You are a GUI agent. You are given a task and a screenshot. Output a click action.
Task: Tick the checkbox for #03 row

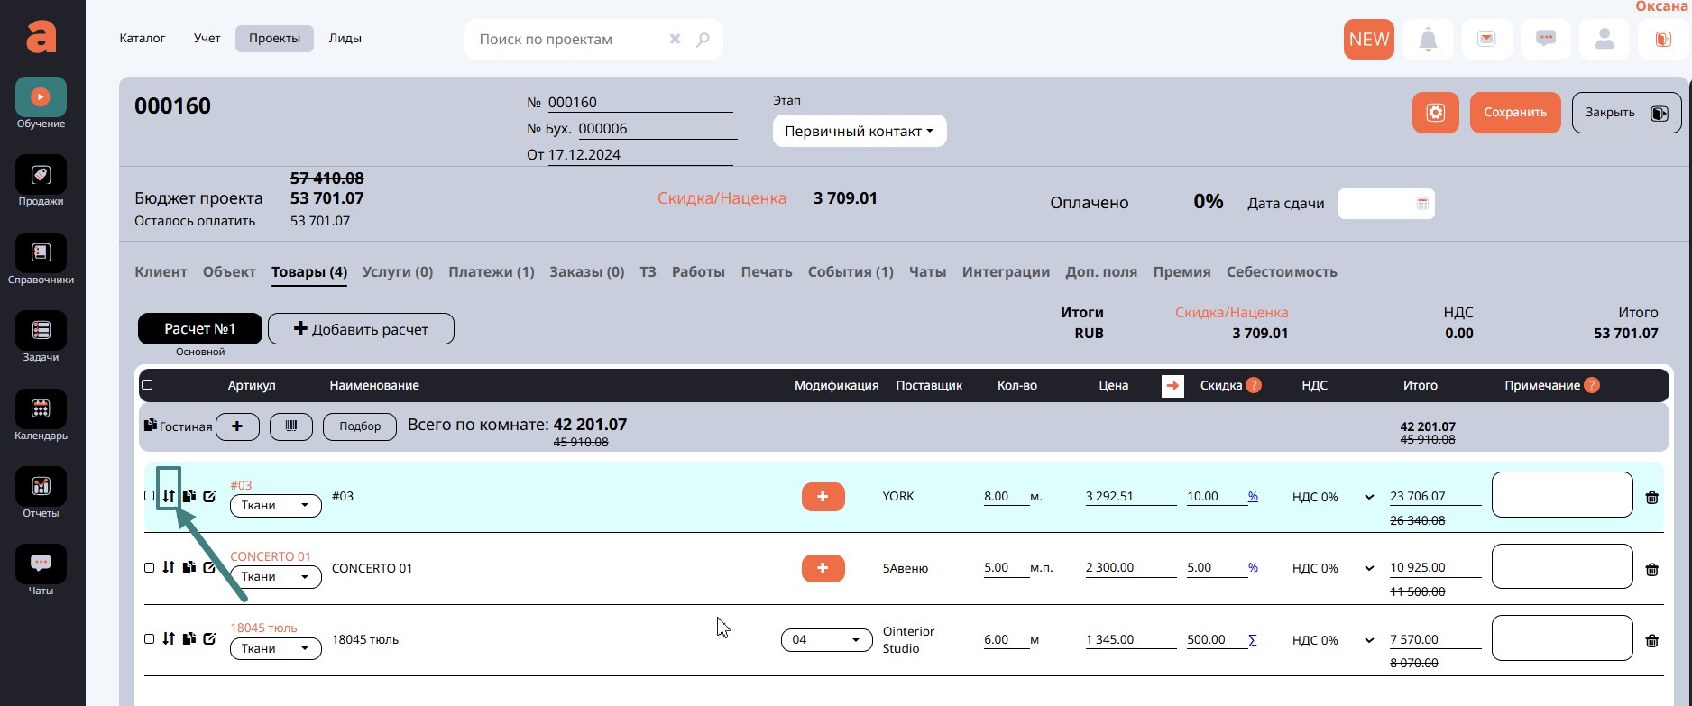point(150,496)
